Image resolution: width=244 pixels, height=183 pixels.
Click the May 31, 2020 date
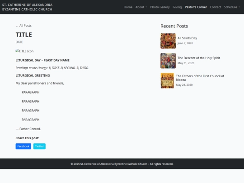pyautogui.click(x=186, y=63)
